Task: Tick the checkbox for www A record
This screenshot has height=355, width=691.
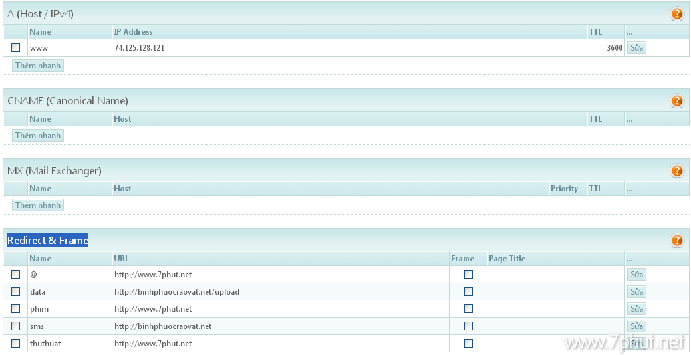Action: coord(16,48)
